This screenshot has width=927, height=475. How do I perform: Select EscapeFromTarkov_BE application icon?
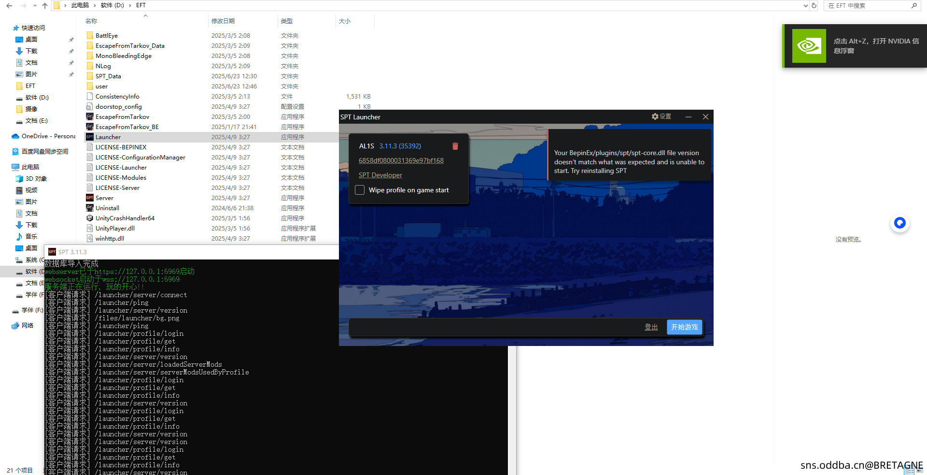[x=90, y=127]
